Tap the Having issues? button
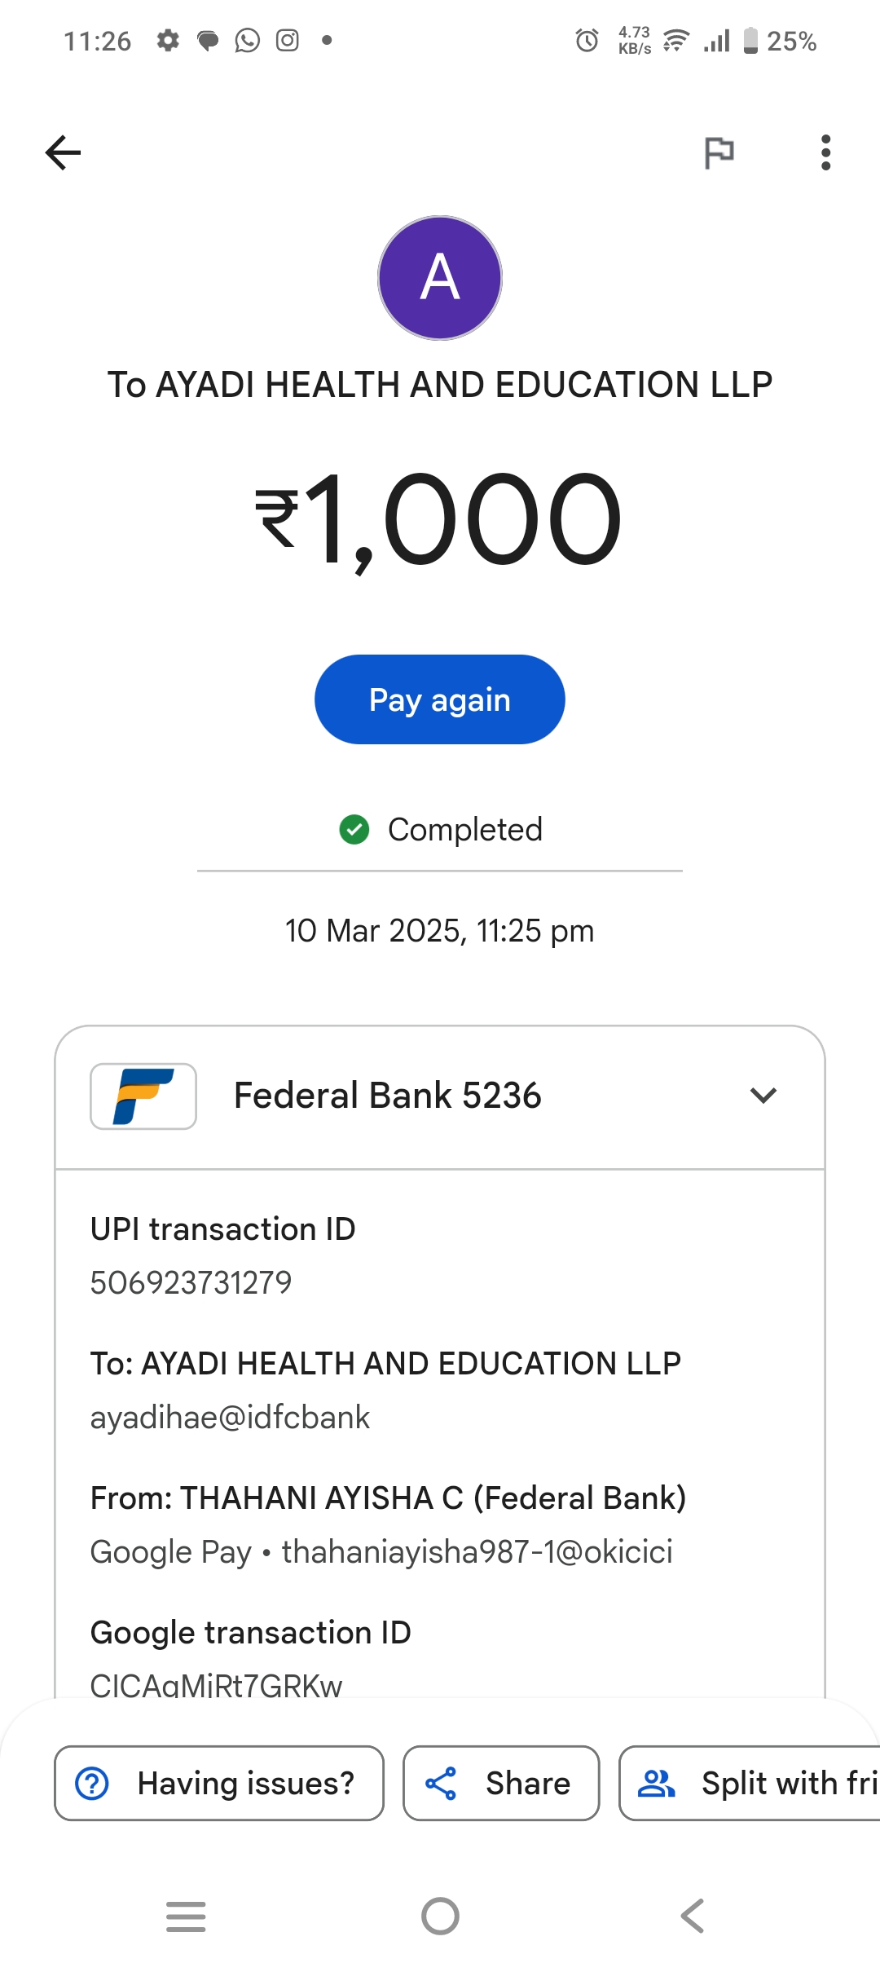880x1963 pixels. point(219,1783)
